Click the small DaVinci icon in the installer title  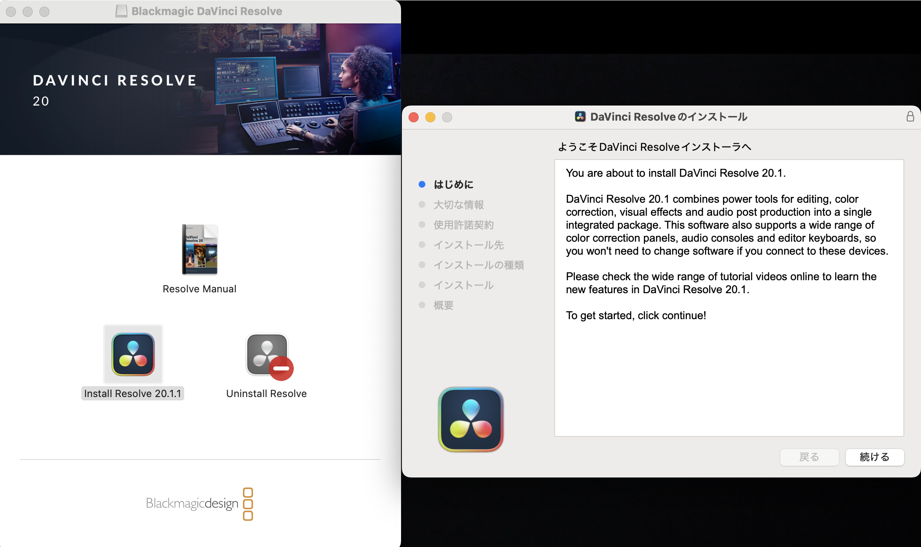pos(580,116)
